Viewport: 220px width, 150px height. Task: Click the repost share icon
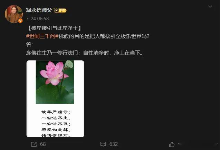point(34,144)
